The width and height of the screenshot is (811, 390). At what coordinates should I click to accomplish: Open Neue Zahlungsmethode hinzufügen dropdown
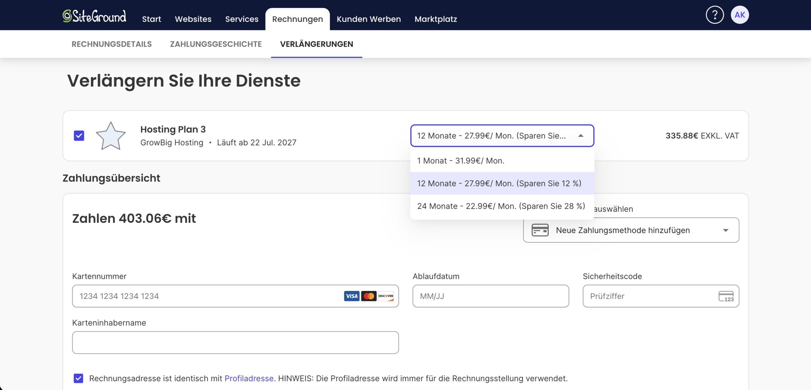[x=631, y=230]
